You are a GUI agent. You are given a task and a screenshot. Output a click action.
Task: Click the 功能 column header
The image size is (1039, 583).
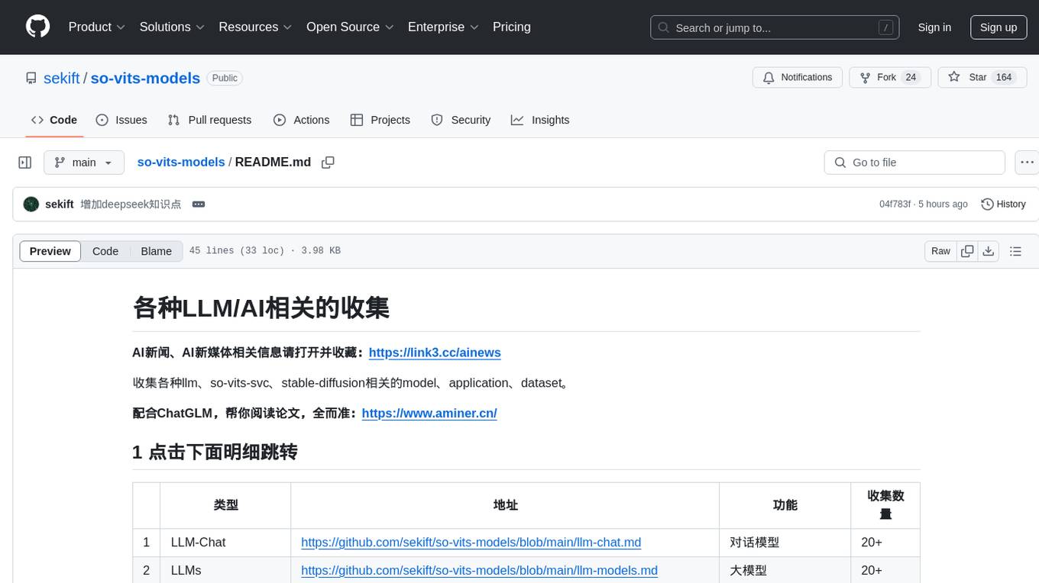785,505
